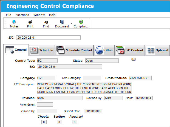Click the Compliance green toolbar icon
The height and width of the screenshot is (127, 170).
[x=81, y=22]
